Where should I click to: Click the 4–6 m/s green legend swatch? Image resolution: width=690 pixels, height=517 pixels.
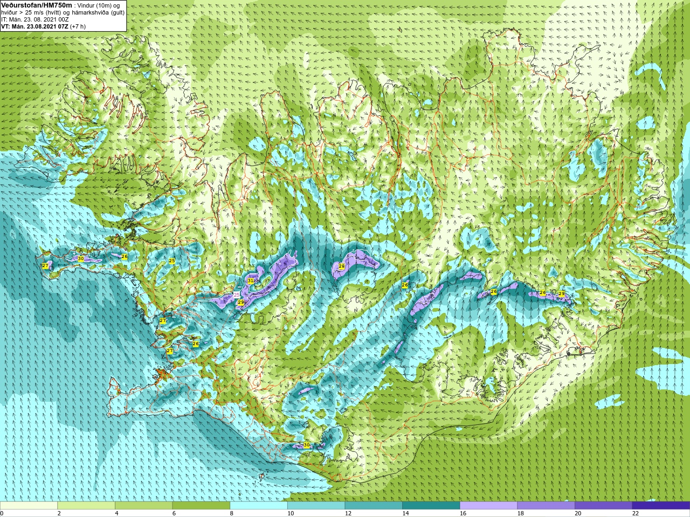[x=143, y=506]
